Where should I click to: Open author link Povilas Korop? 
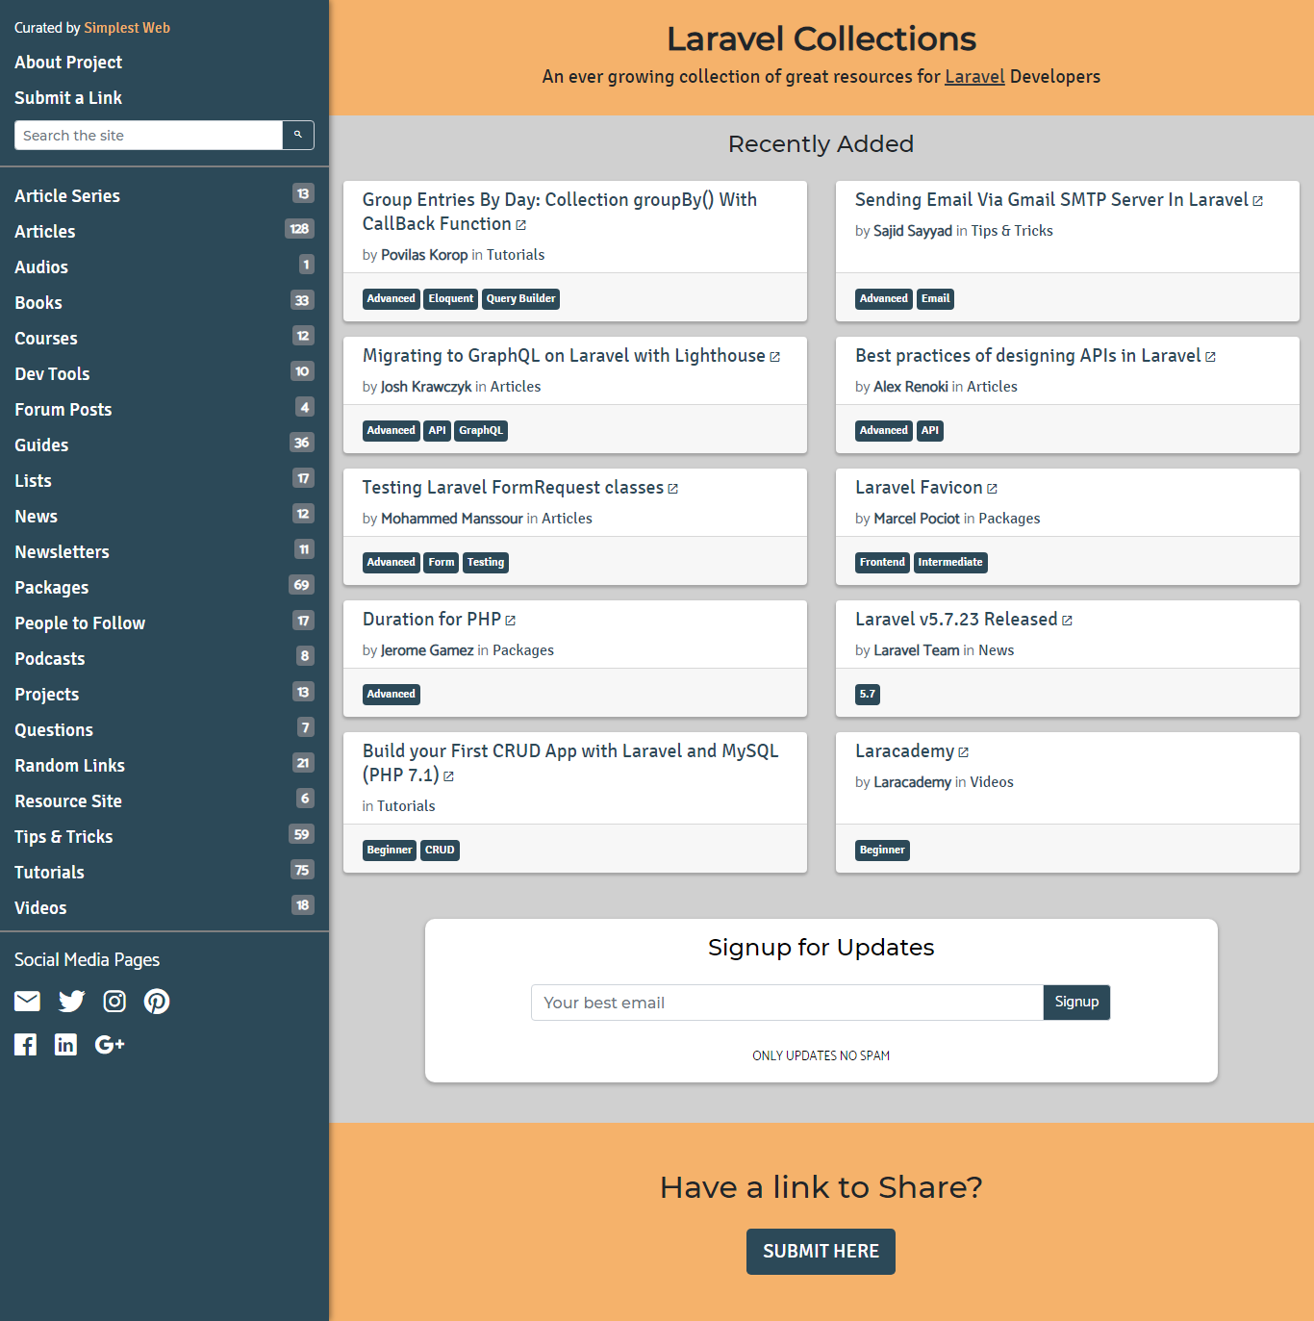point(424,254)
